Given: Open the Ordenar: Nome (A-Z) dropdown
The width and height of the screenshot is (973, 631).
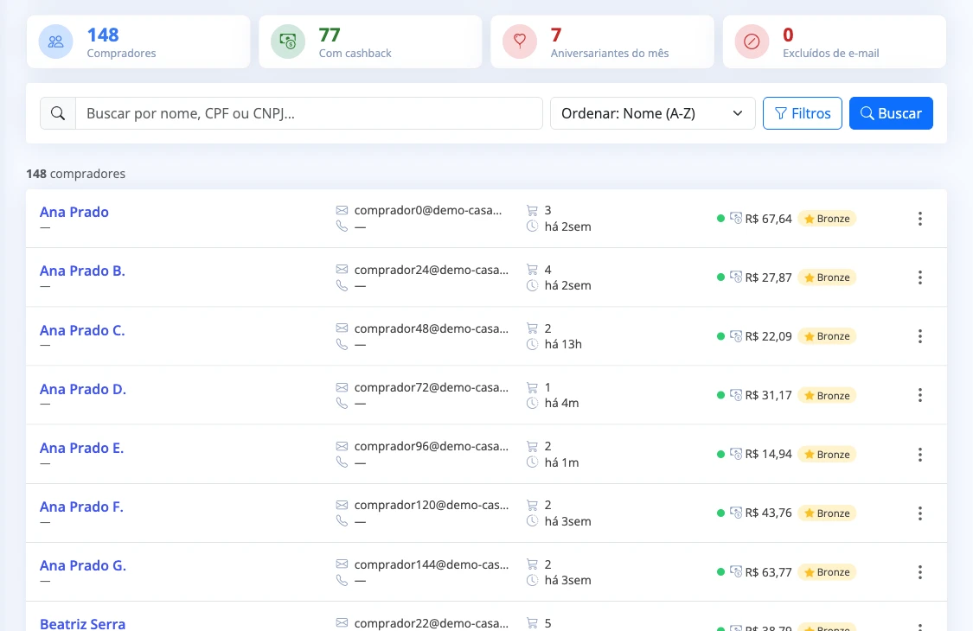Looking at the screenshot, I should [653, 113].
